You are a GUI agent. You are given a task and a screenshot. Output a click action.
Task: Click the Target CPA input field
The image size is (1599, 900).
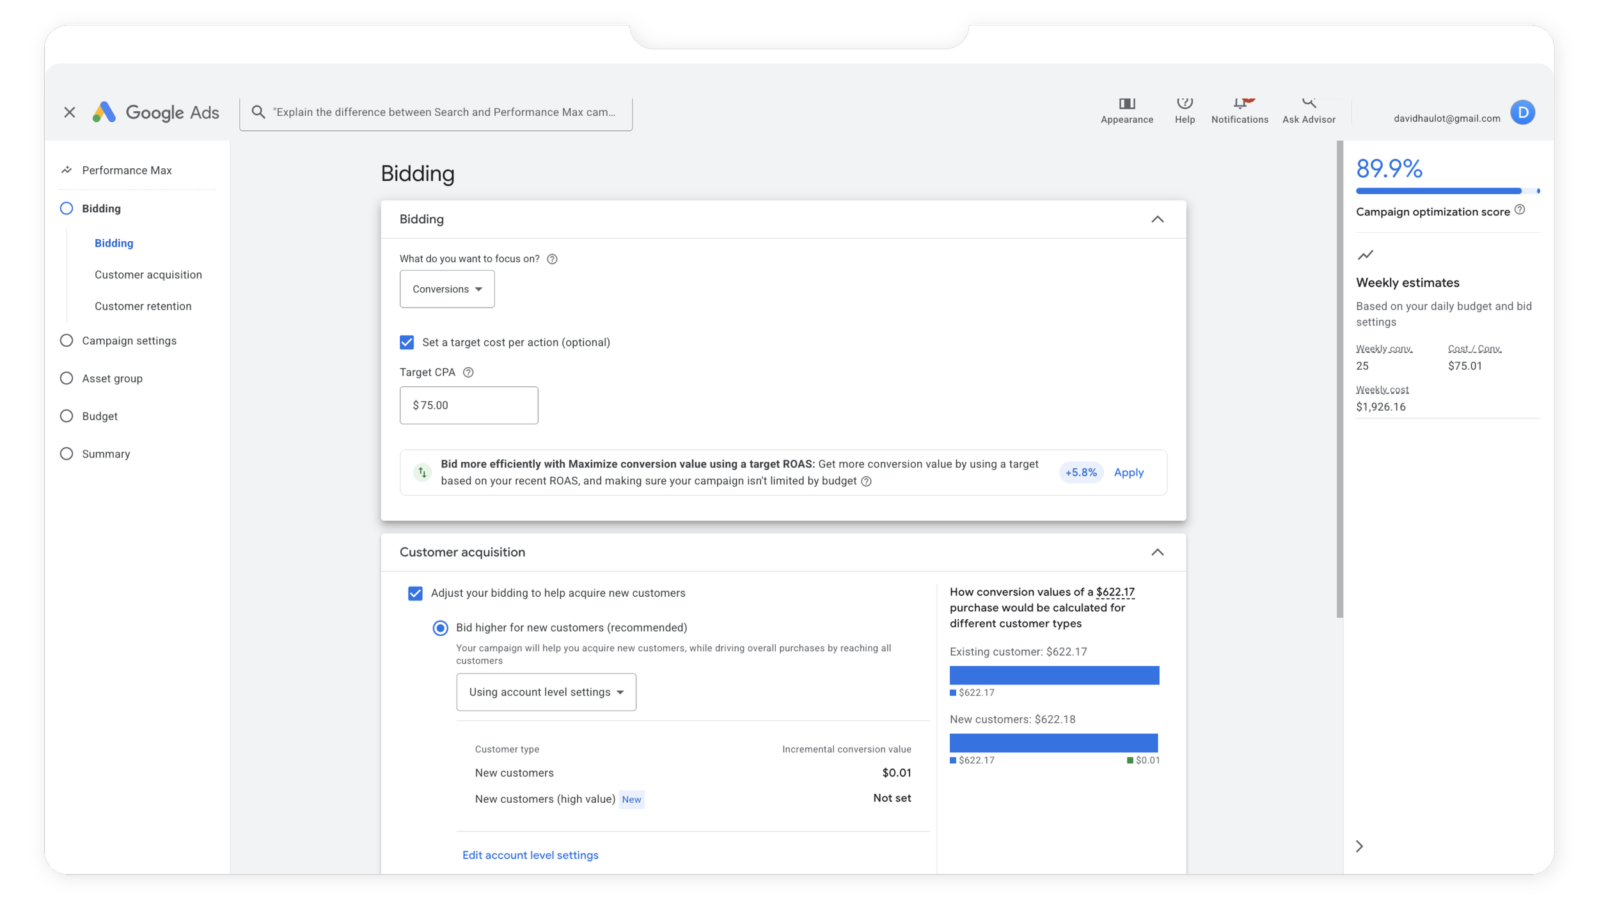click(469, 406)
